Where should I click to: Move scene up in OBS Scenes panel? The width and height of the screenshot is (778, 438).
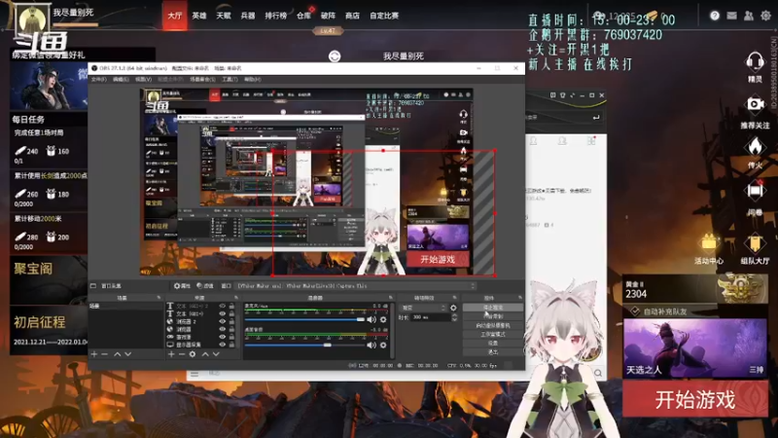117,354
